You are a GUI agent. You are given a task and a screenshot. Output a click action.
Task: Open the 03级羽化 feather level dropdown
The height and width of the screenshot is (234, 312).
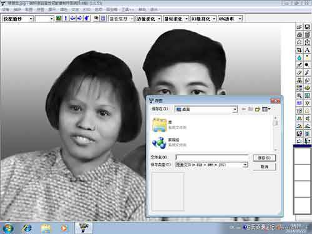coord(203,19)
